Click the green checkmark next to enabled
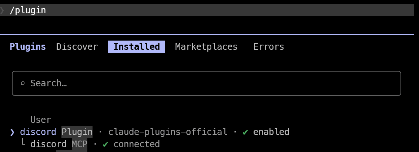Screen dimensions: 419x152 pos(245,132)
